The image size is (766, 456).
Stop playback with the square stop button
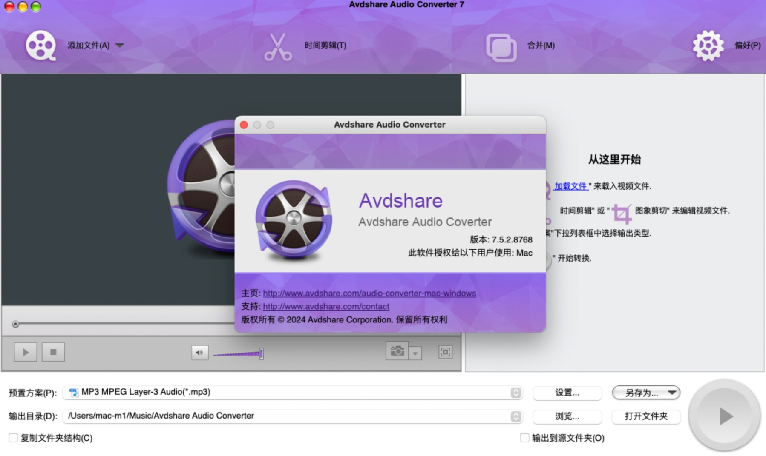tap(53, 352)
